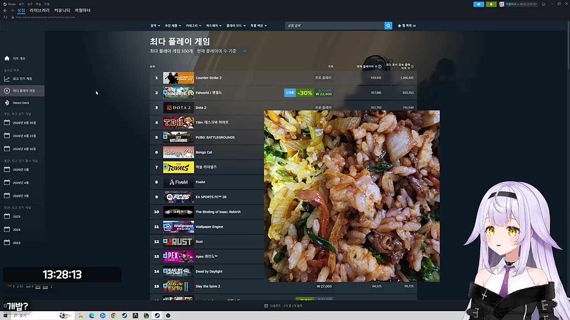The width and height of the screenshot is (570, 320).
Task: Open the 상점 tab
Action: (21, 10)
